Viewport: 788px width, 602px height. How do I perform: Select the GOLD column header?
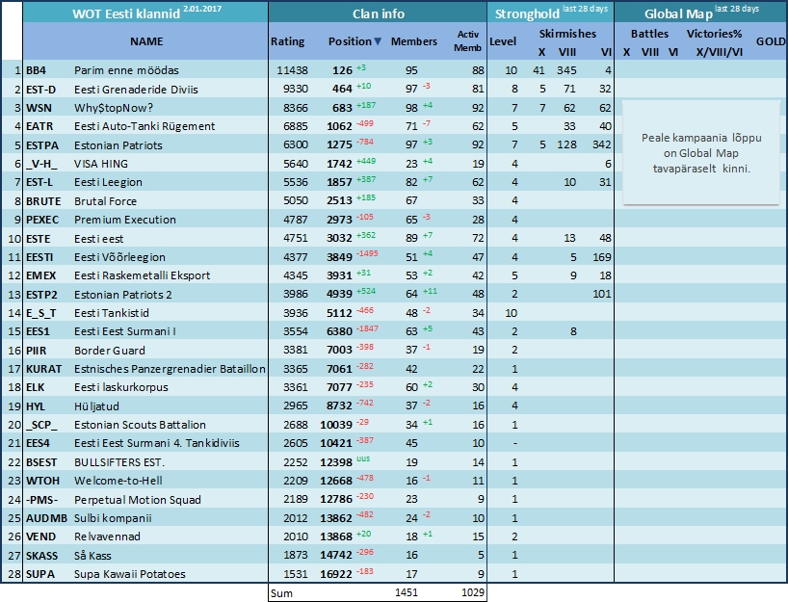point(771,41)
